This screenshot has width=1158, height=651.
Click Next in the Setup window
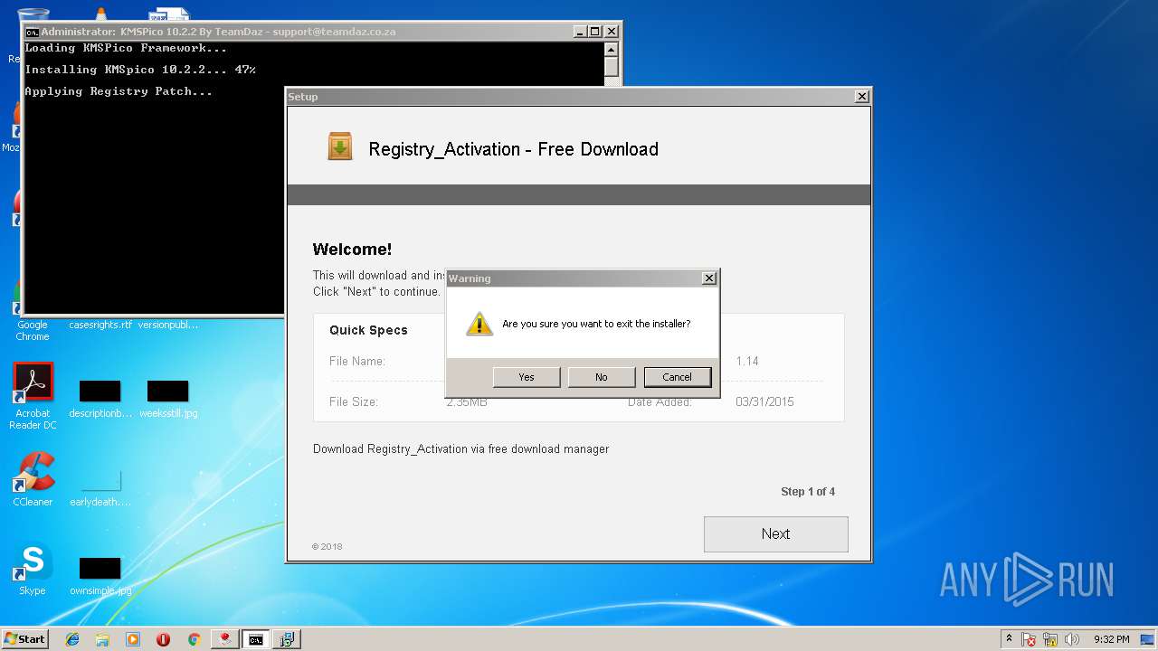point(775,533)
